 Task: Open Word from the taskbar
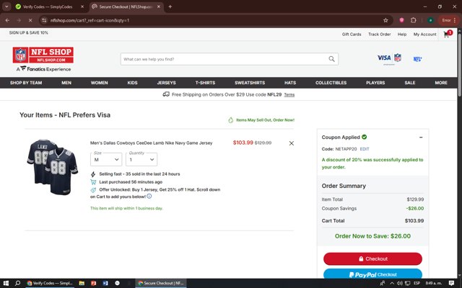105,283
